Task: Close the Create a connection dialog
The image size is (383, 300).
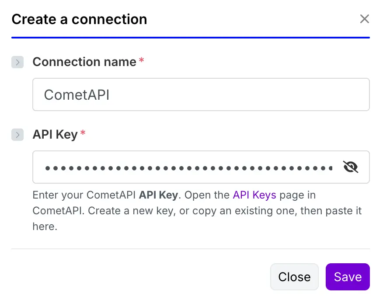Action: [294, 276]
